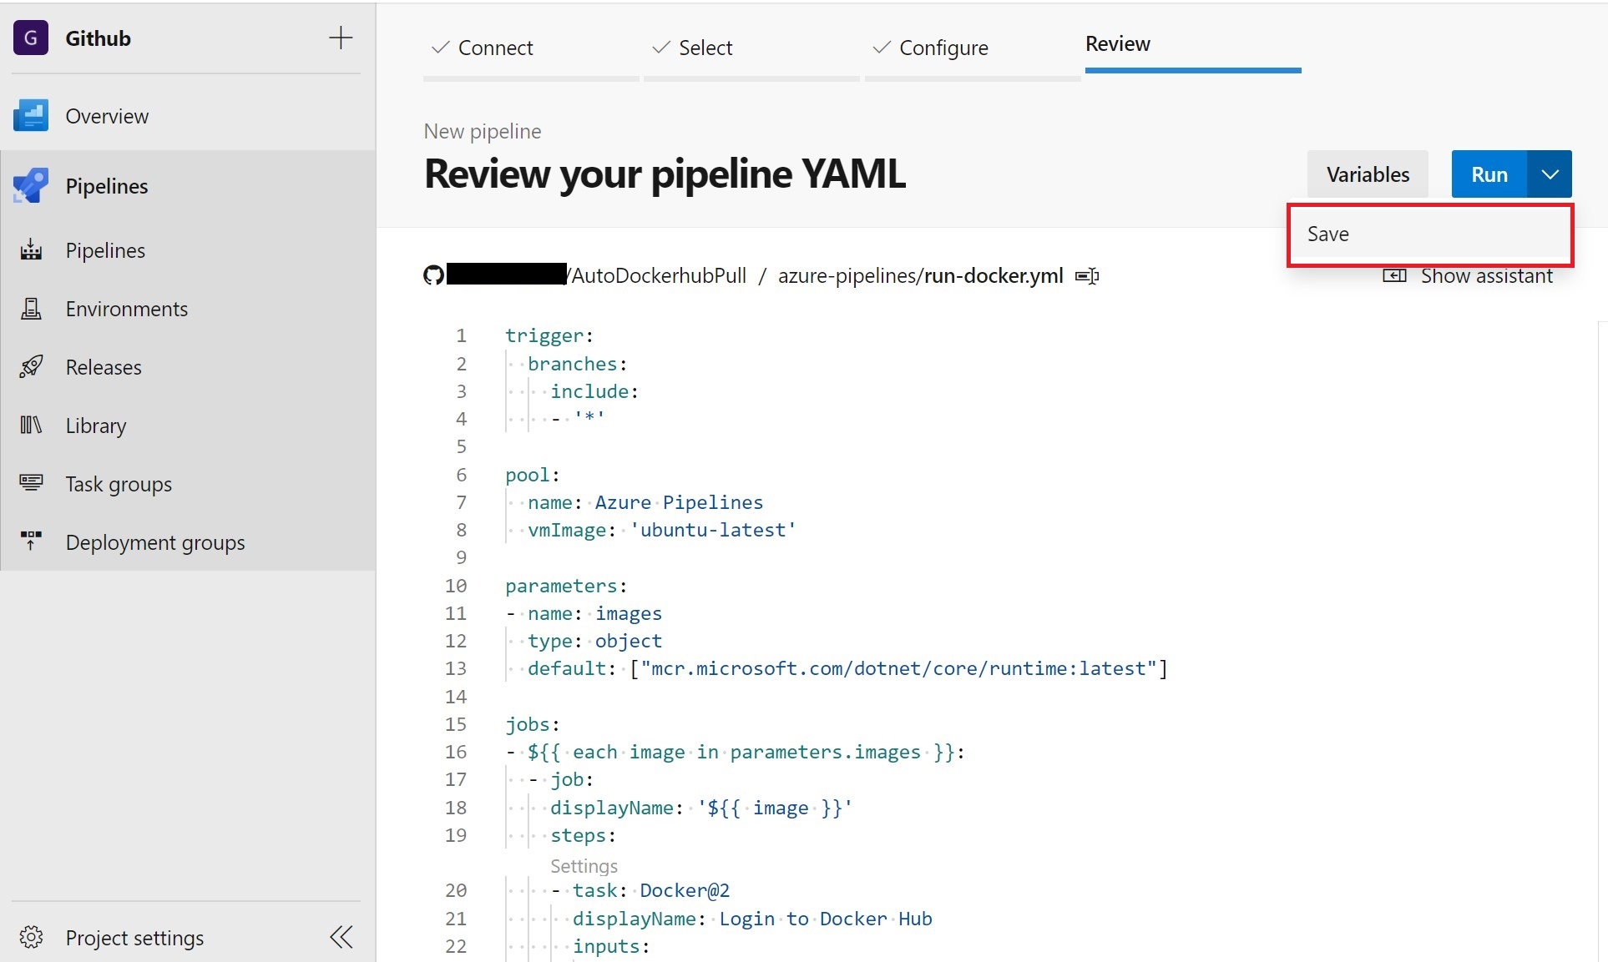Switch to the Configure step tab

tap(943, 48)
